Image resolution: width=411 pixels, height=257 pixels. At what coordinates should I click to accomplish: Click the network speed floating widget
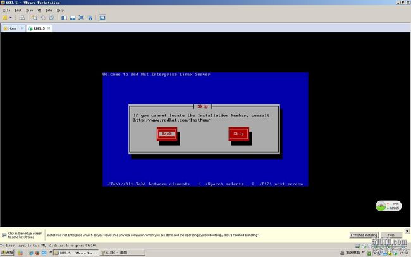[x=389, y=206]
